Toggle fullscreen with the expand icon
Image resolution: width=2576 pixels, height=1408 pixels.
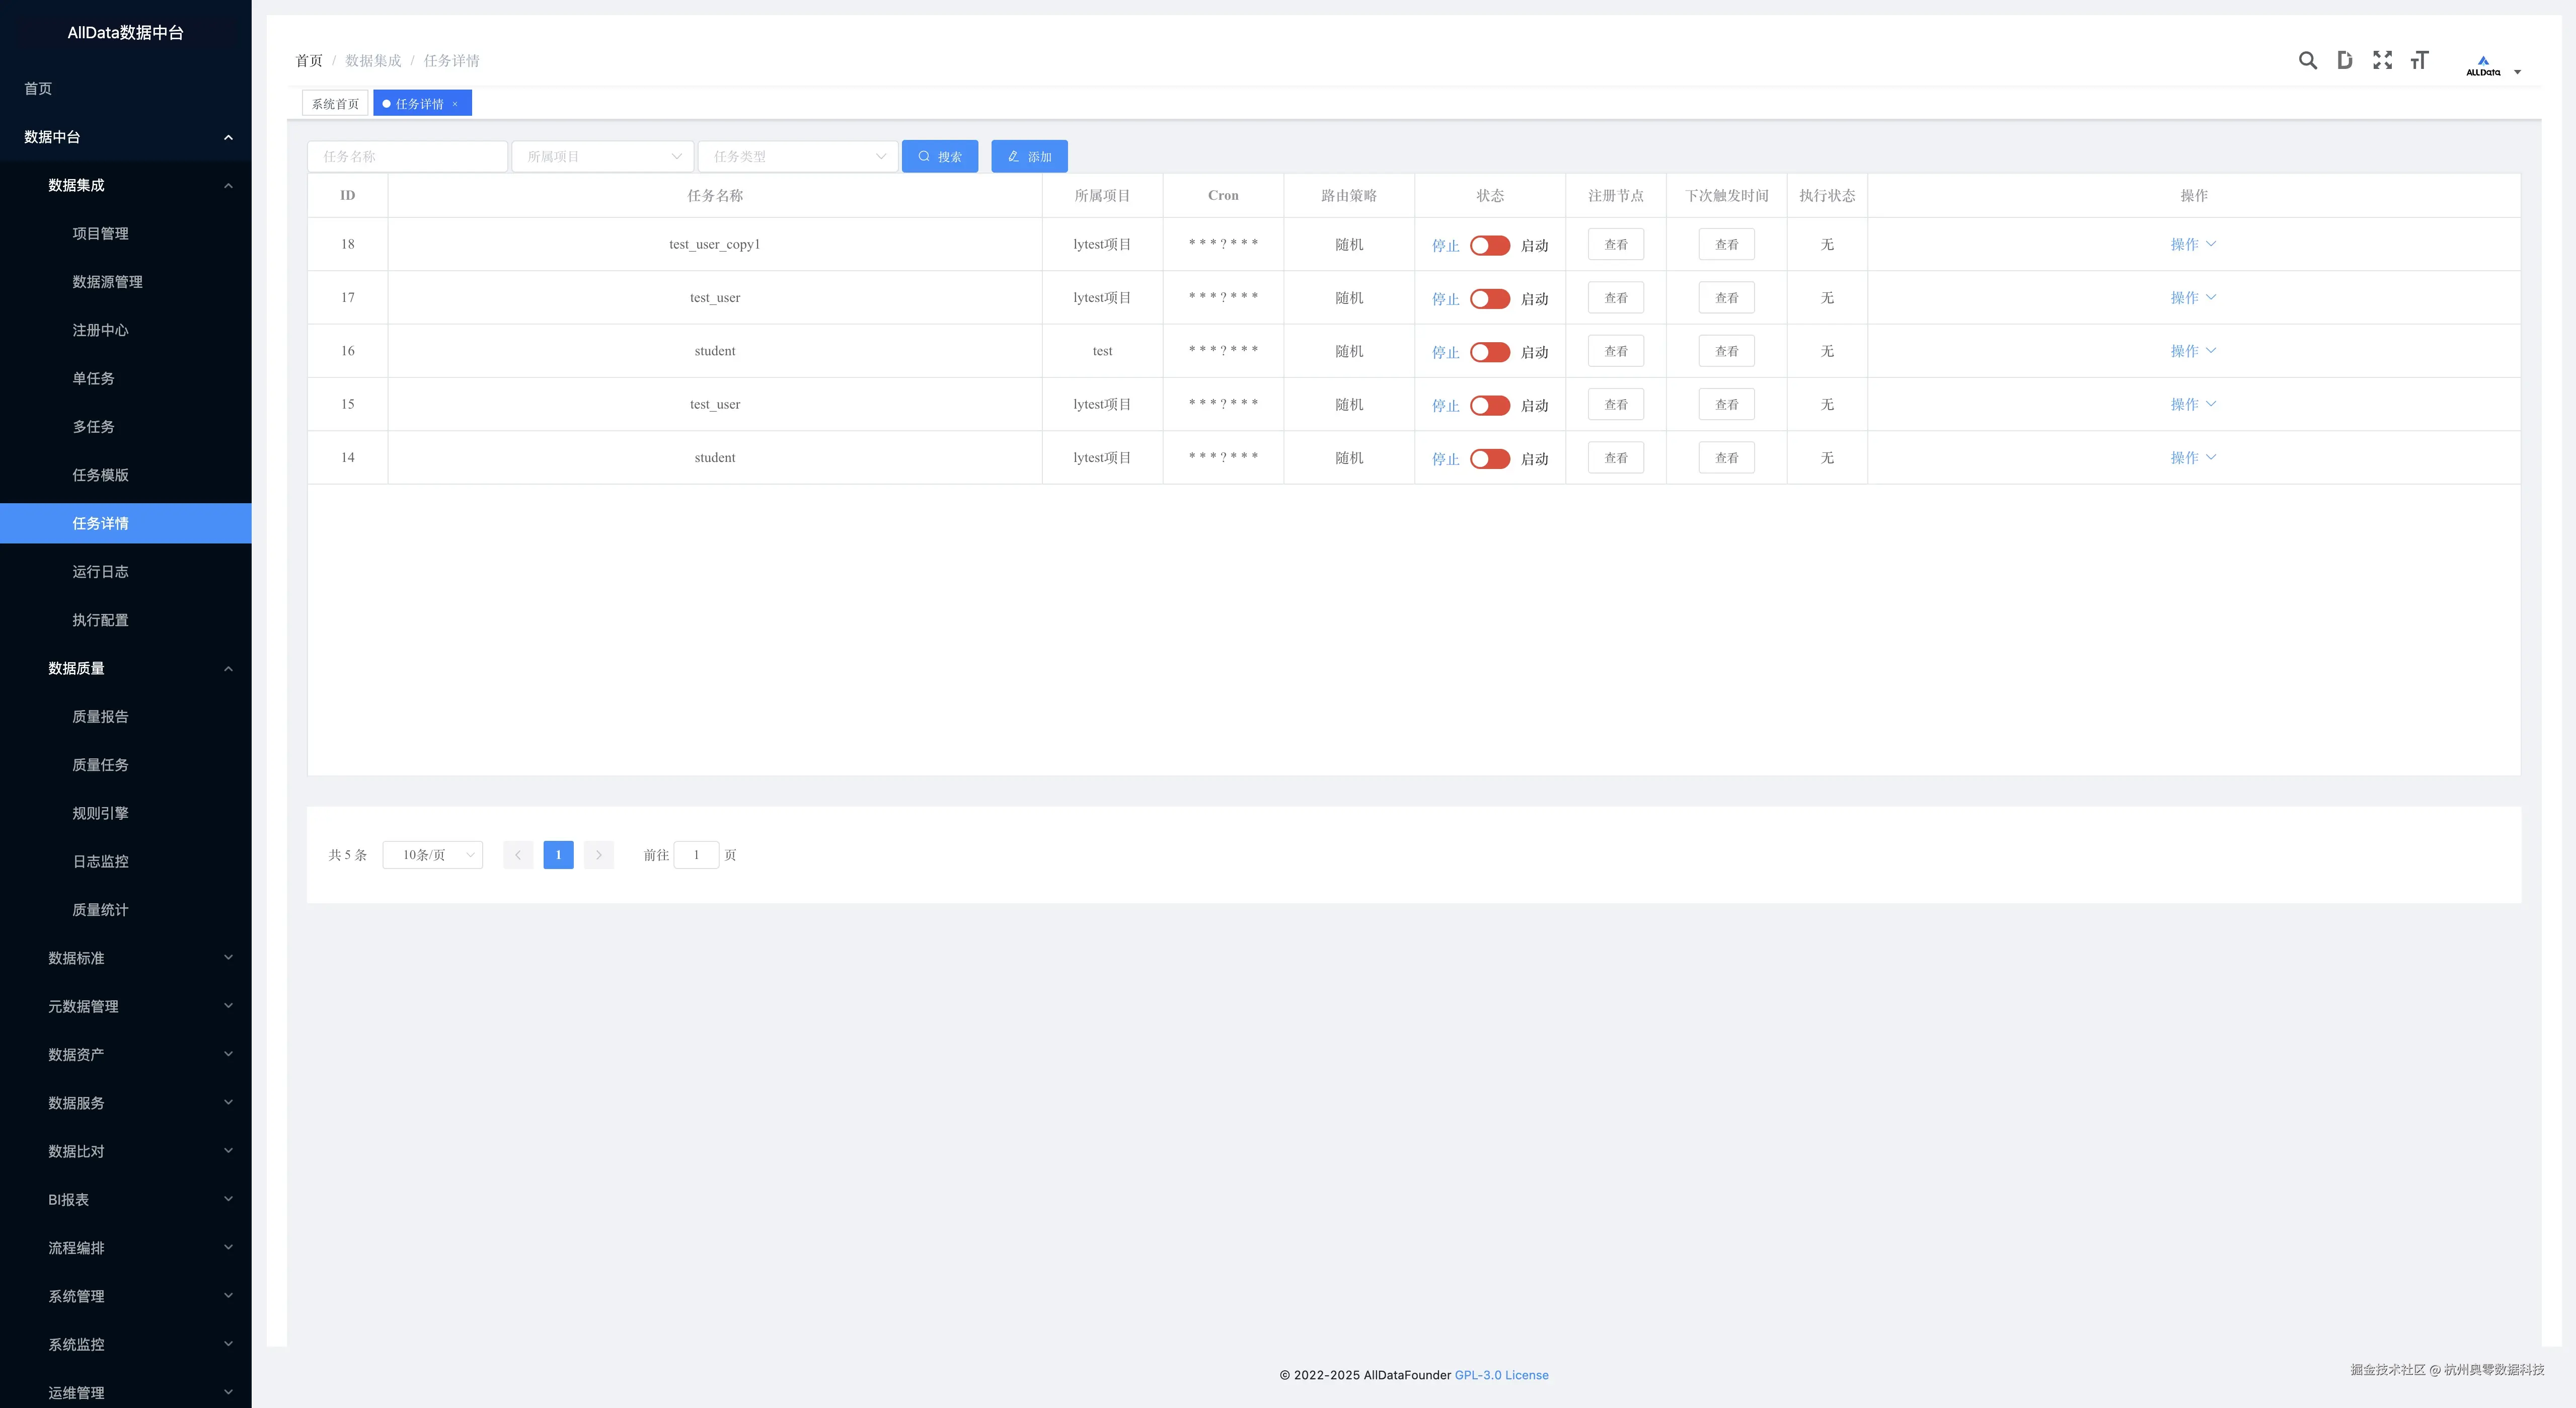pos(2382,61)
